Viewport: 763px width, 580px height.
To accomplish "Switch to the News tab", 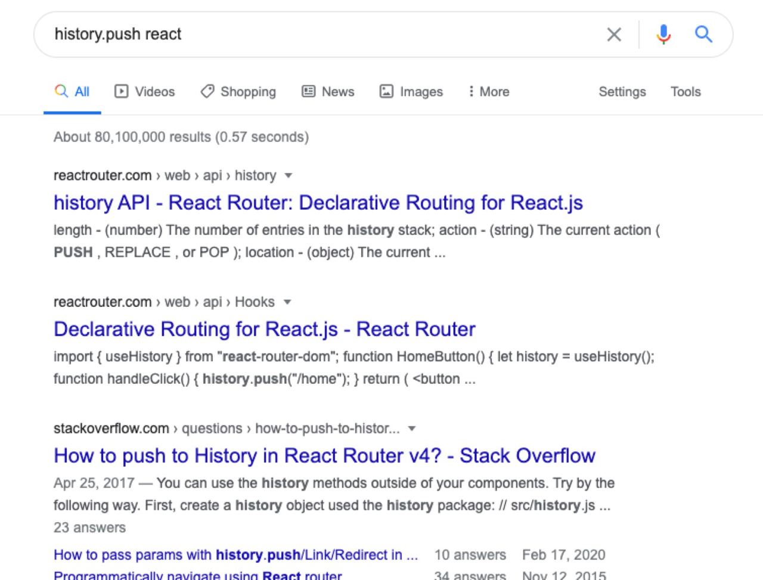I will tap(328, 92).
